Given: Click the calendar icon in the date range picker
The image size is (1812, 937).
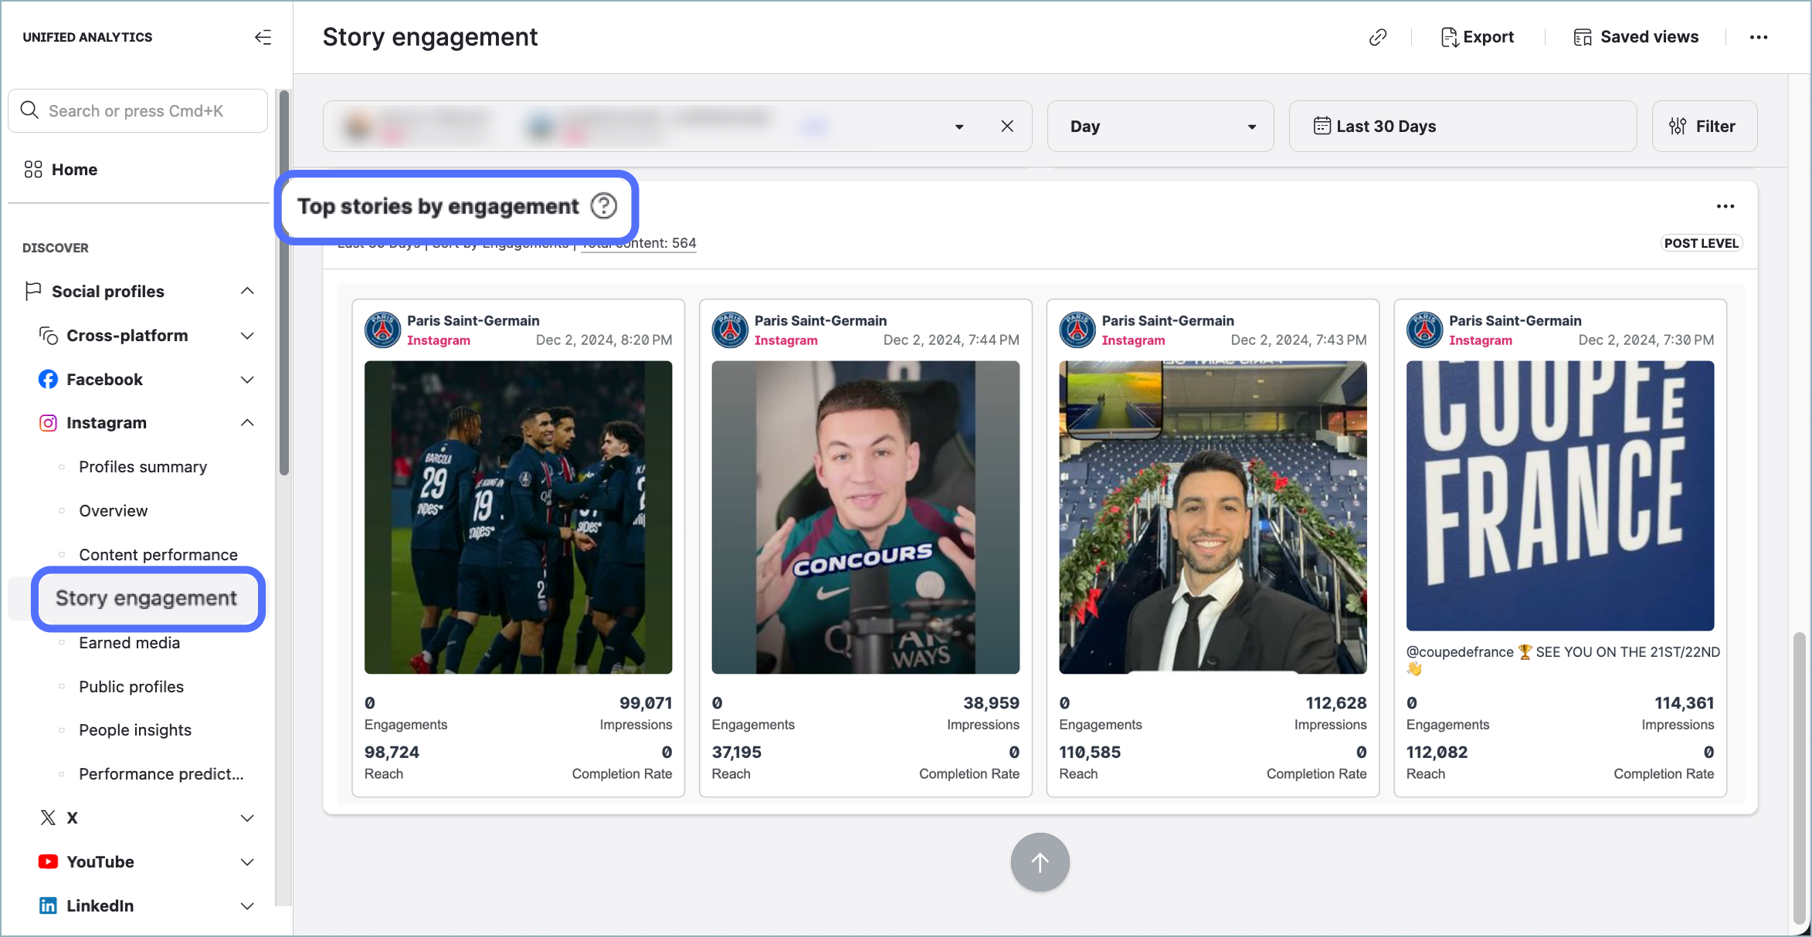Looking at the screenshot, I should [1321, 126].
